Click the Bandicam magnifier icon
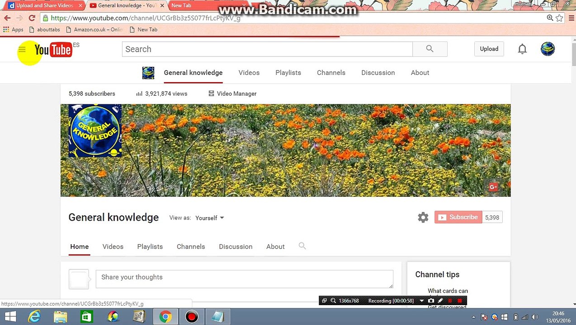 (x=333, y=301)
